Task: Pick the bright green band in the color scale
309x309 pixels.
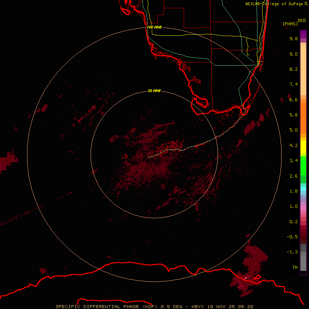Action: tap(303, 166)
